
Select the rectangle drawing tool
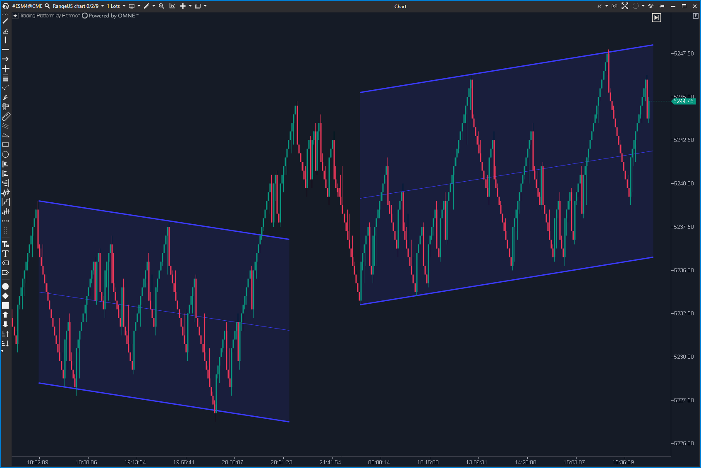tap(5, 145)
